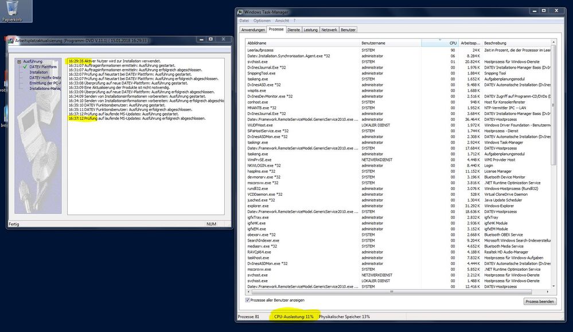Select the taskhost.exe process
The image size is (573, 332).
[x=398, y=258]
